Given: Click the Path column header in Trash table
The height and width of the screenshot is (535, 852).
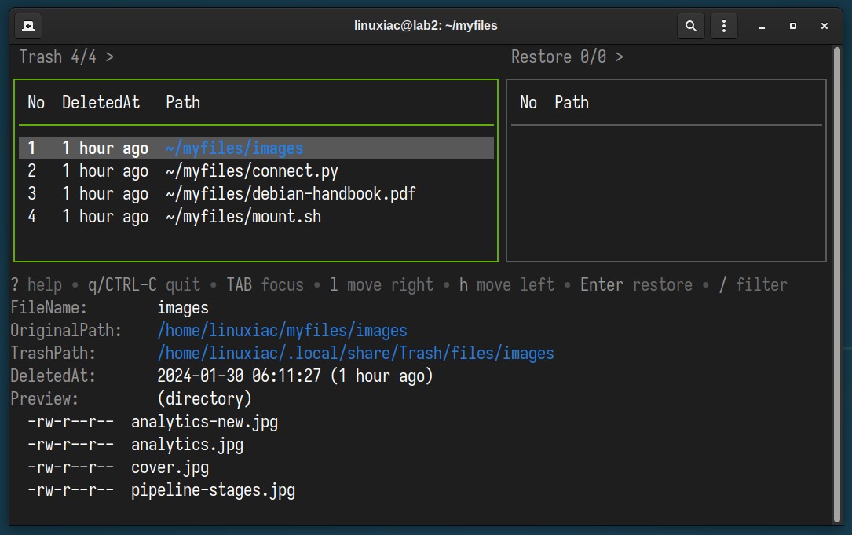Looking at the screenshot, I should [183, 102].
